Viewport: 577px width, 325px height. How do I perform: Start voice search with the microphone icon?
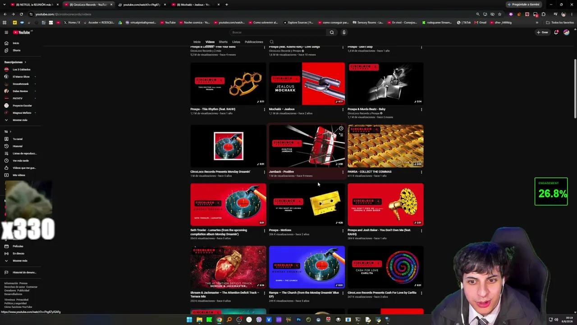point(344,32)
